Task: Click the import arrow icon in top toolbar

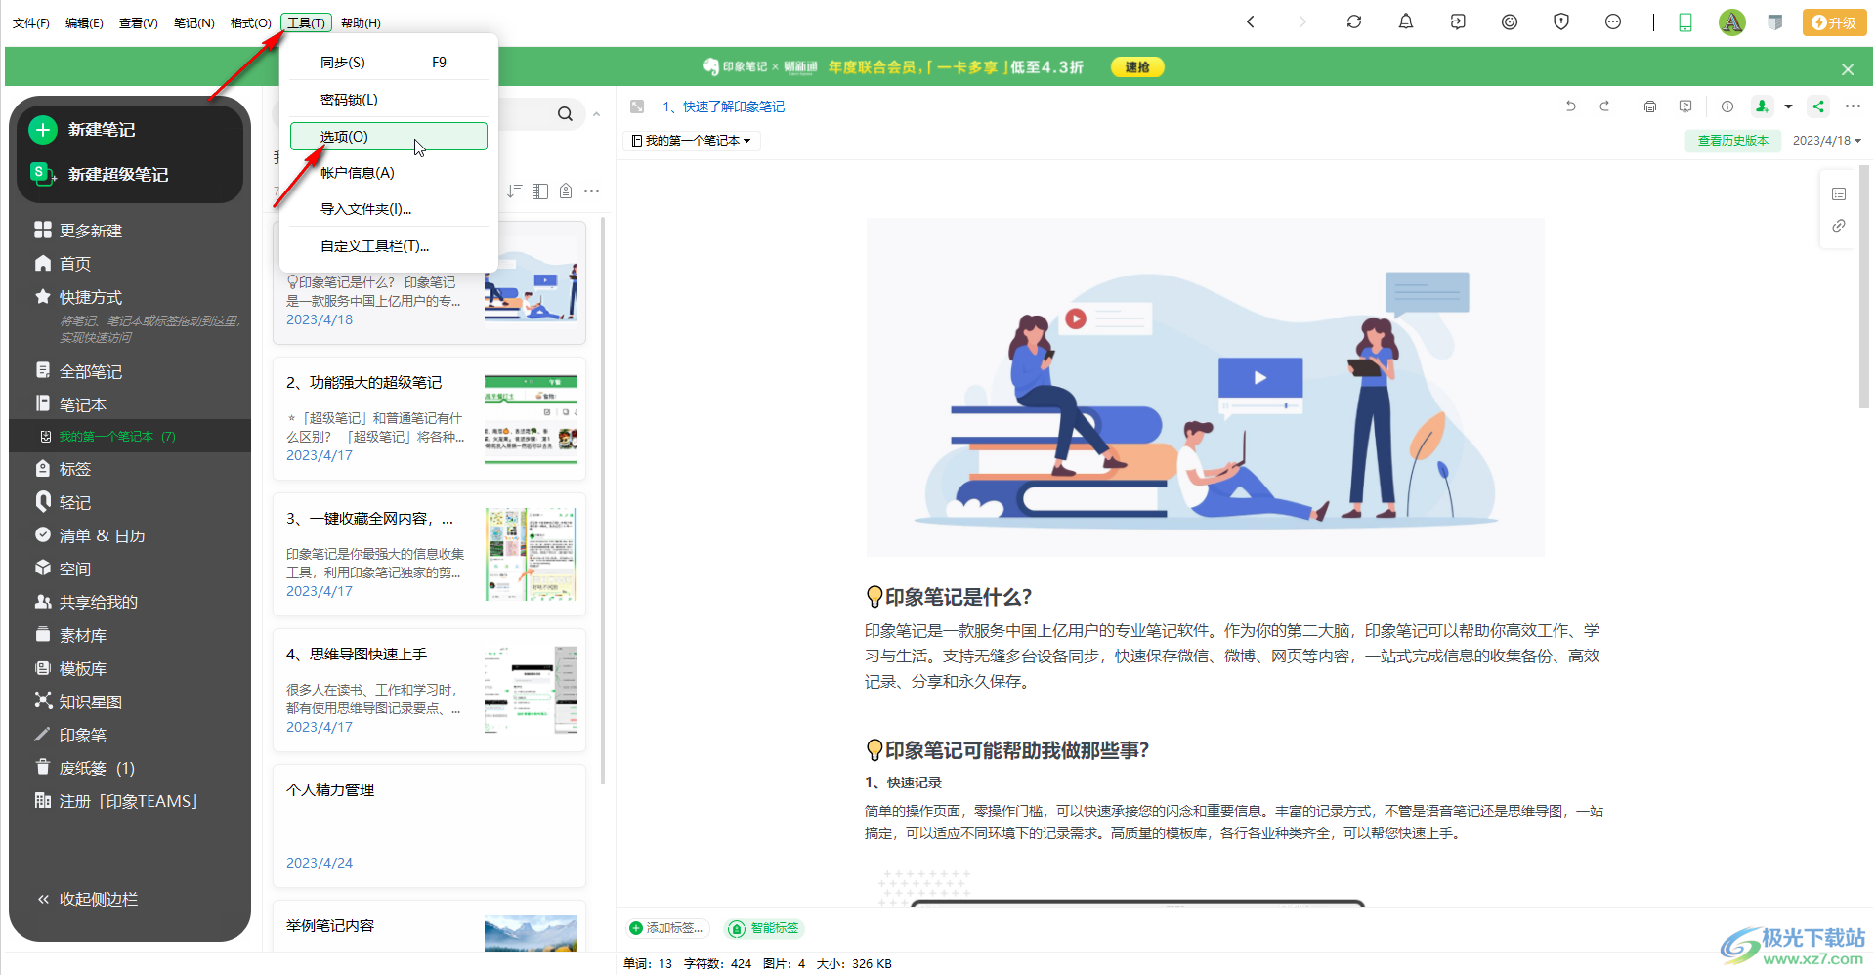Action: coord(1458,21)
